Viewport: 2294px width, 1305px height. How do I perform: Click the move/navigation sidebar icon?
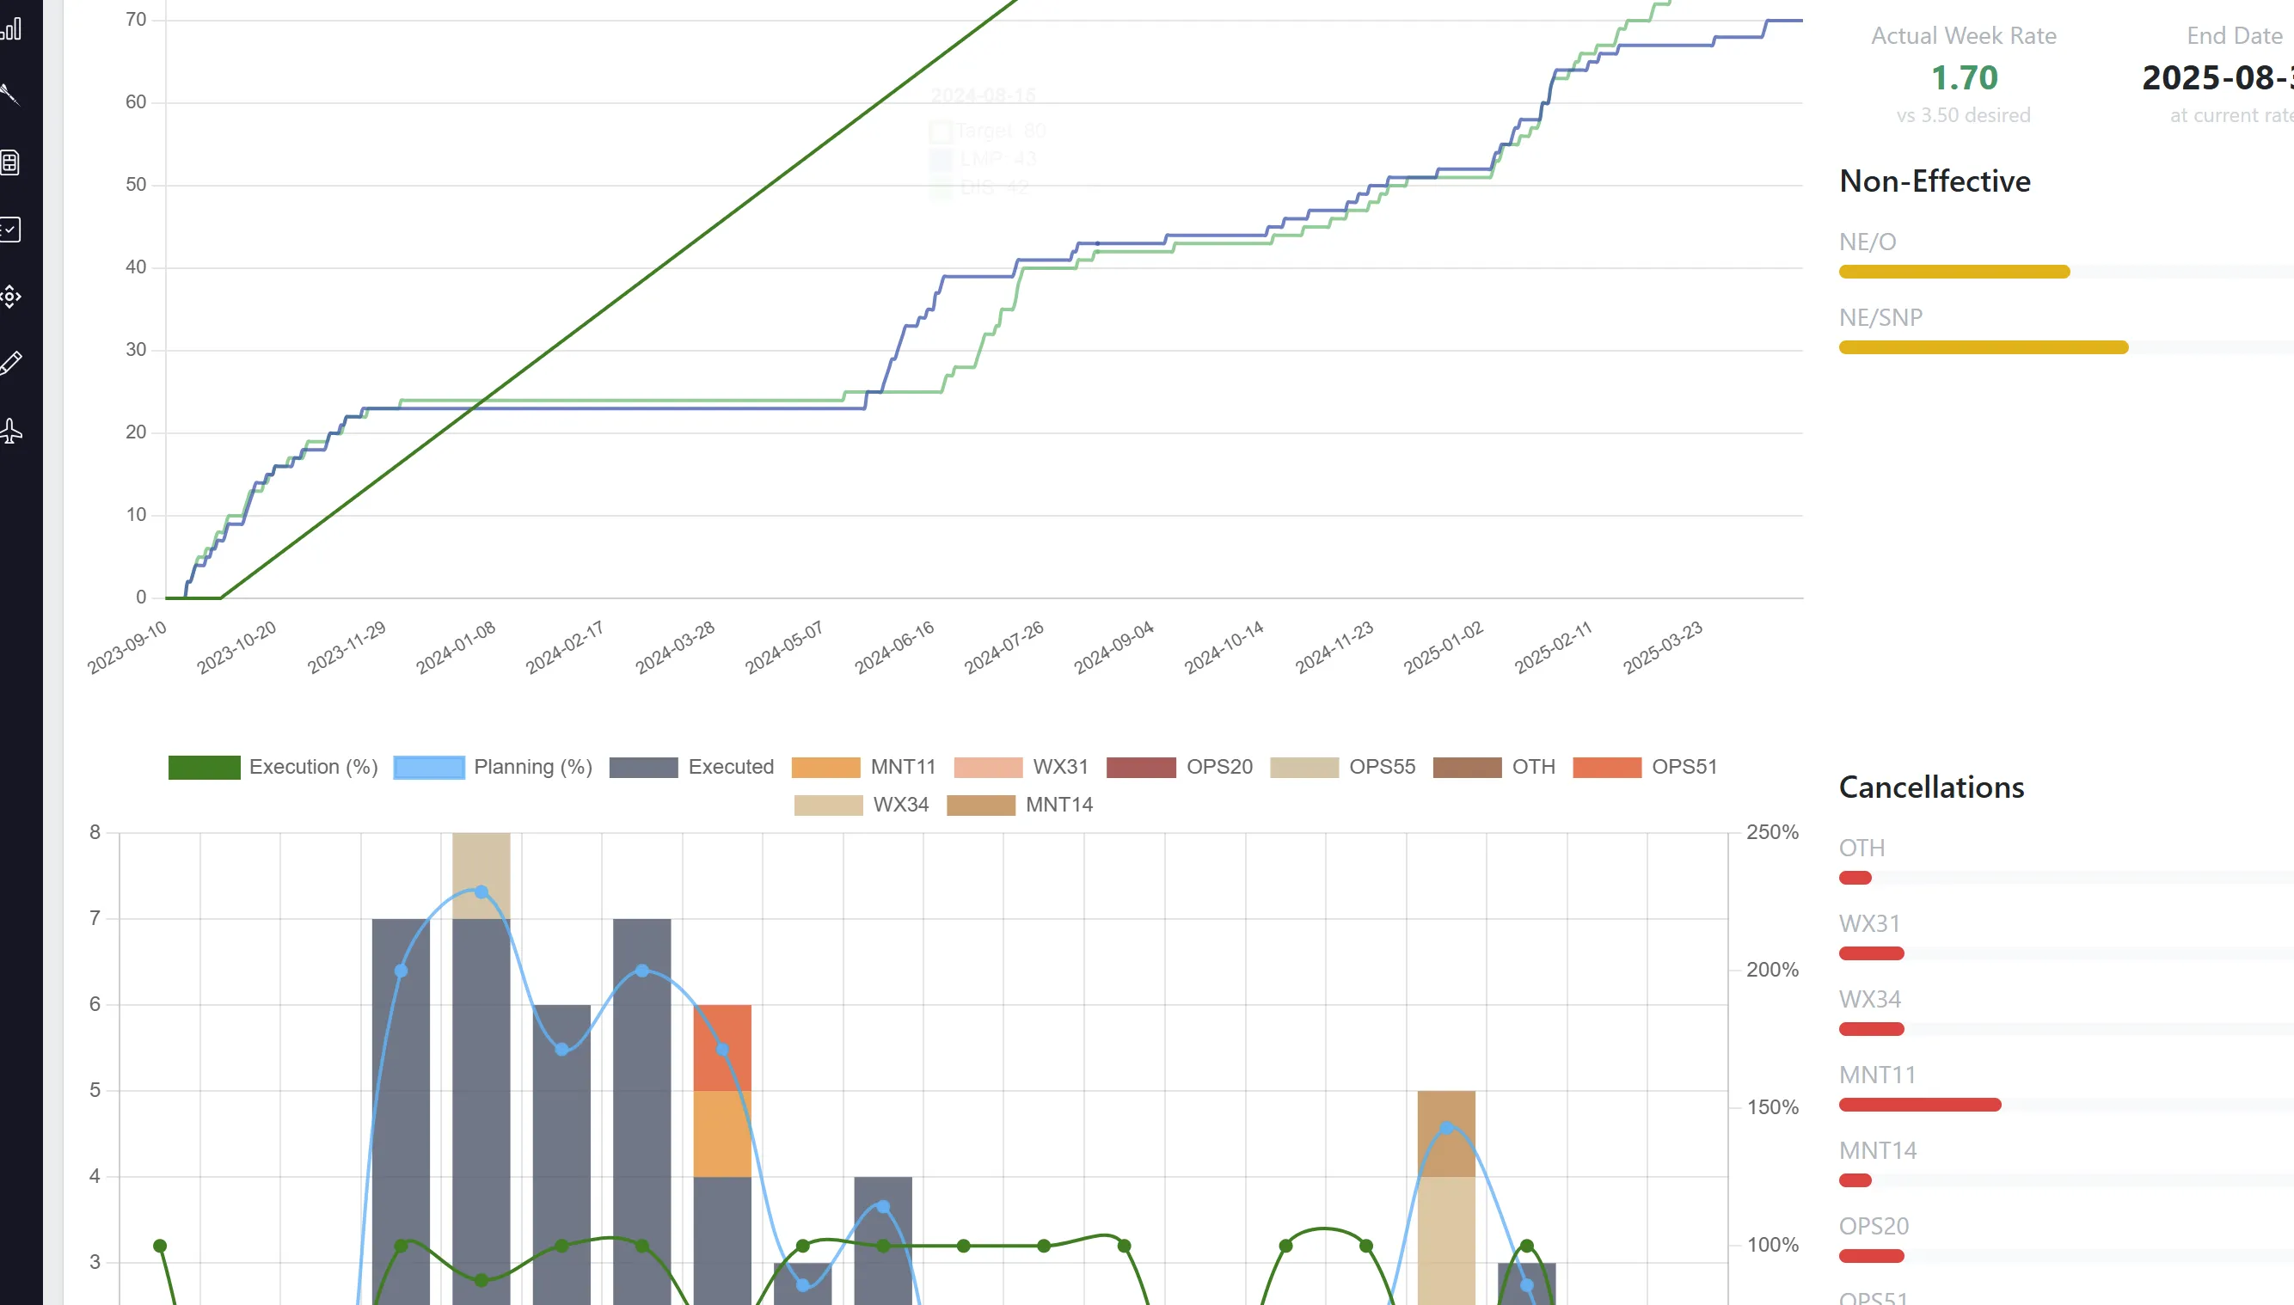(x=11, y=297)
